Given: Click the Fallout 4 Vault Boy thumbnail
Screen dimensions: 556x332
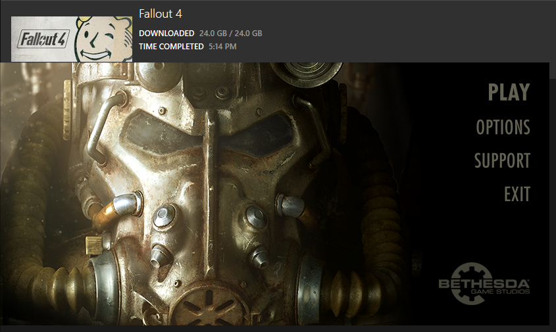Looking at the screenshot, I should coord(72,39).
